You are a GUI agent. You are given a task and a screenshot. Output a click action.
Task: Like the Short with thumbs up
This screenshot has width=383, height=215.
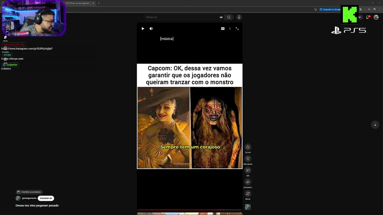coord(248,147)
